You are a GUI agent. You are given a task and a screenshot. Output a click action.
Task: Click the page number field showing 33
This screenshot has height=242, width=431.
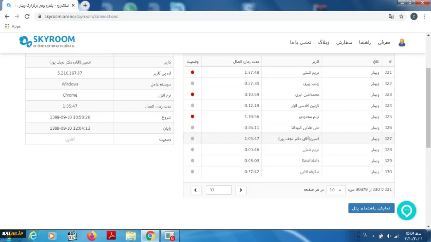[x=218, y=190]
